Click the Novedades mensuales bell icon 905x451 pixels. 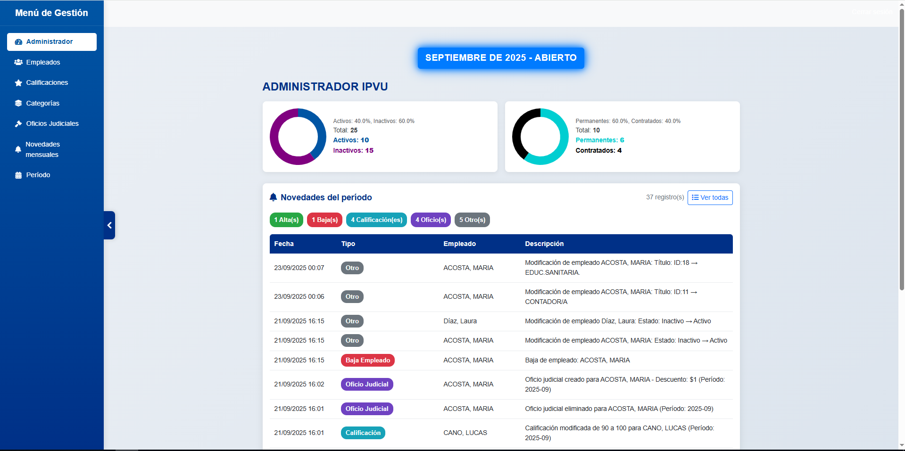click(18, 149)
